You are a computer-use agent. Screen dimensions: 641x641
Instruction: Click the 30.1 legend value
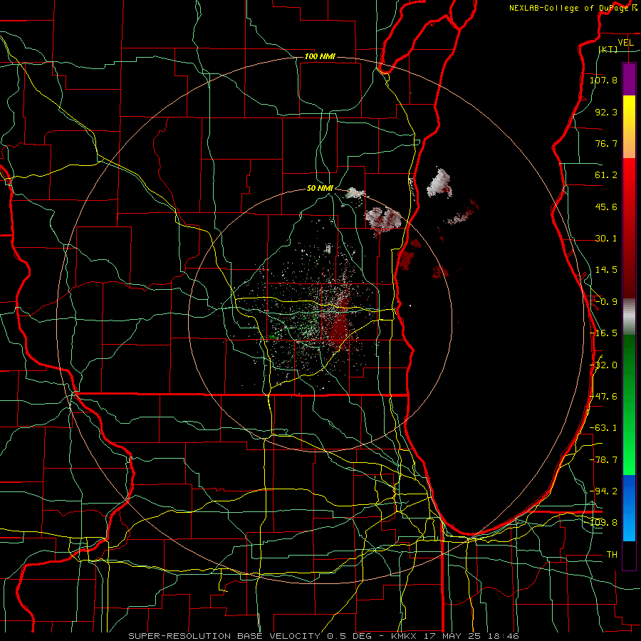(606, 239)
